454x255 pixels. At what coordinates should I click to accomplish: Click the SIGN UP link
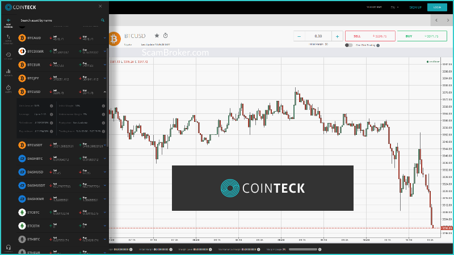415,7
